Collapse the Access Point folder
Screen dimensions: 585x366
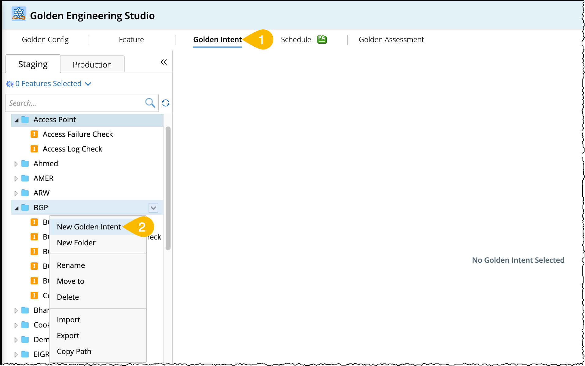click(x=17, y=120)
